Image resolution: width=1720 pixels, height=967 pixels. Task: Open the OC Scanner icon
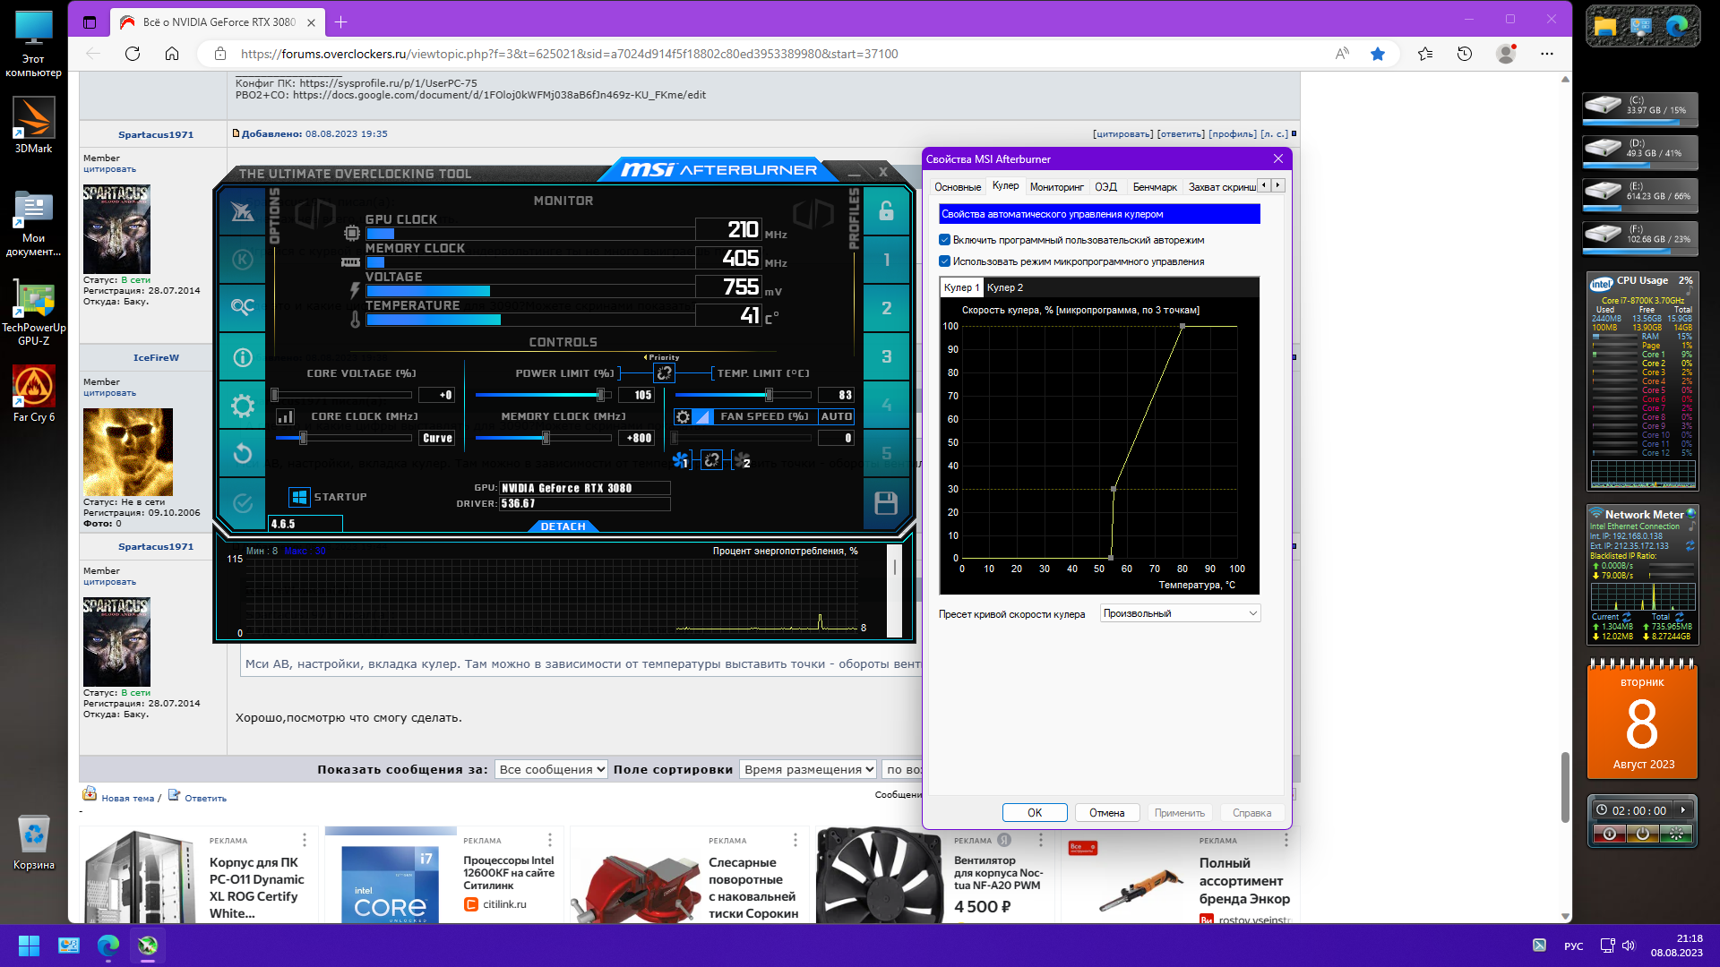point(242,307)
